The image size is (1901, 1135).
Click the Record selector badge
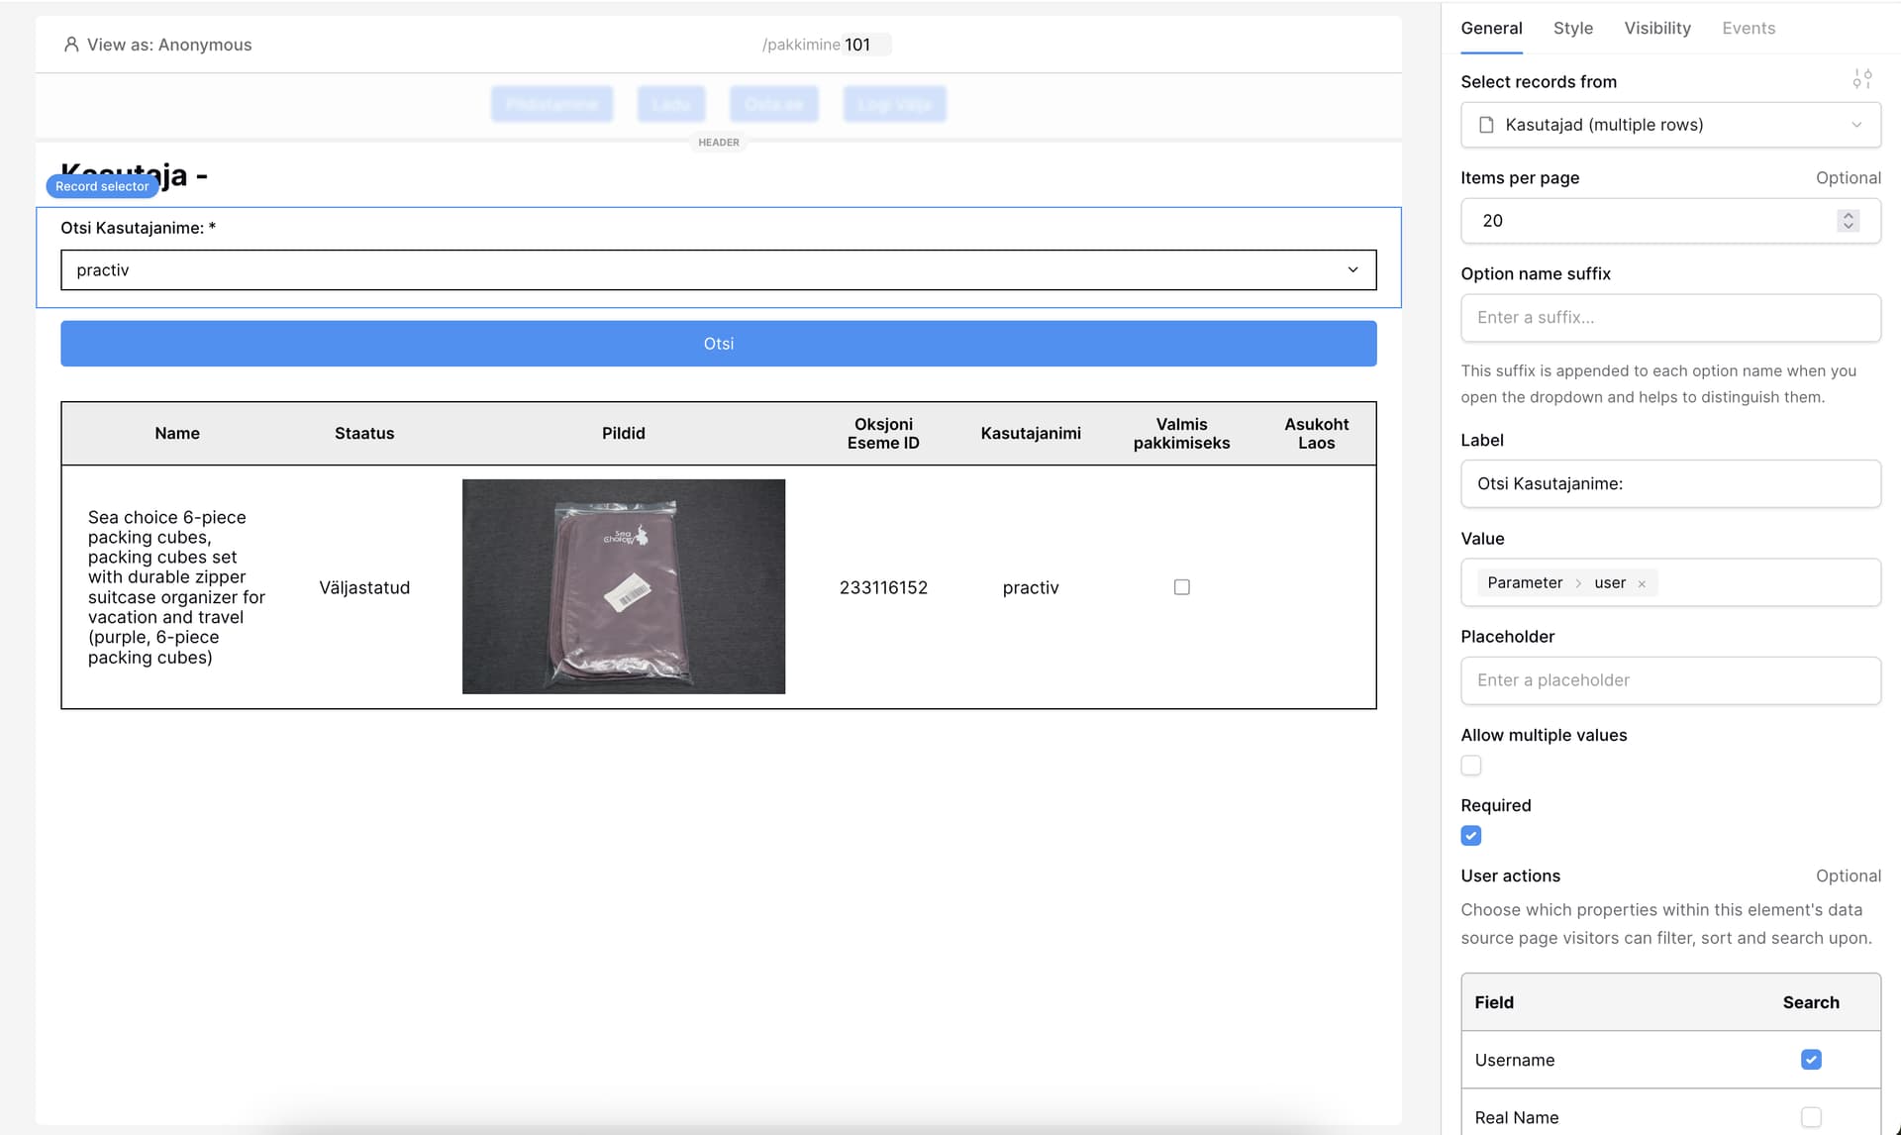[x=102, y=186]
